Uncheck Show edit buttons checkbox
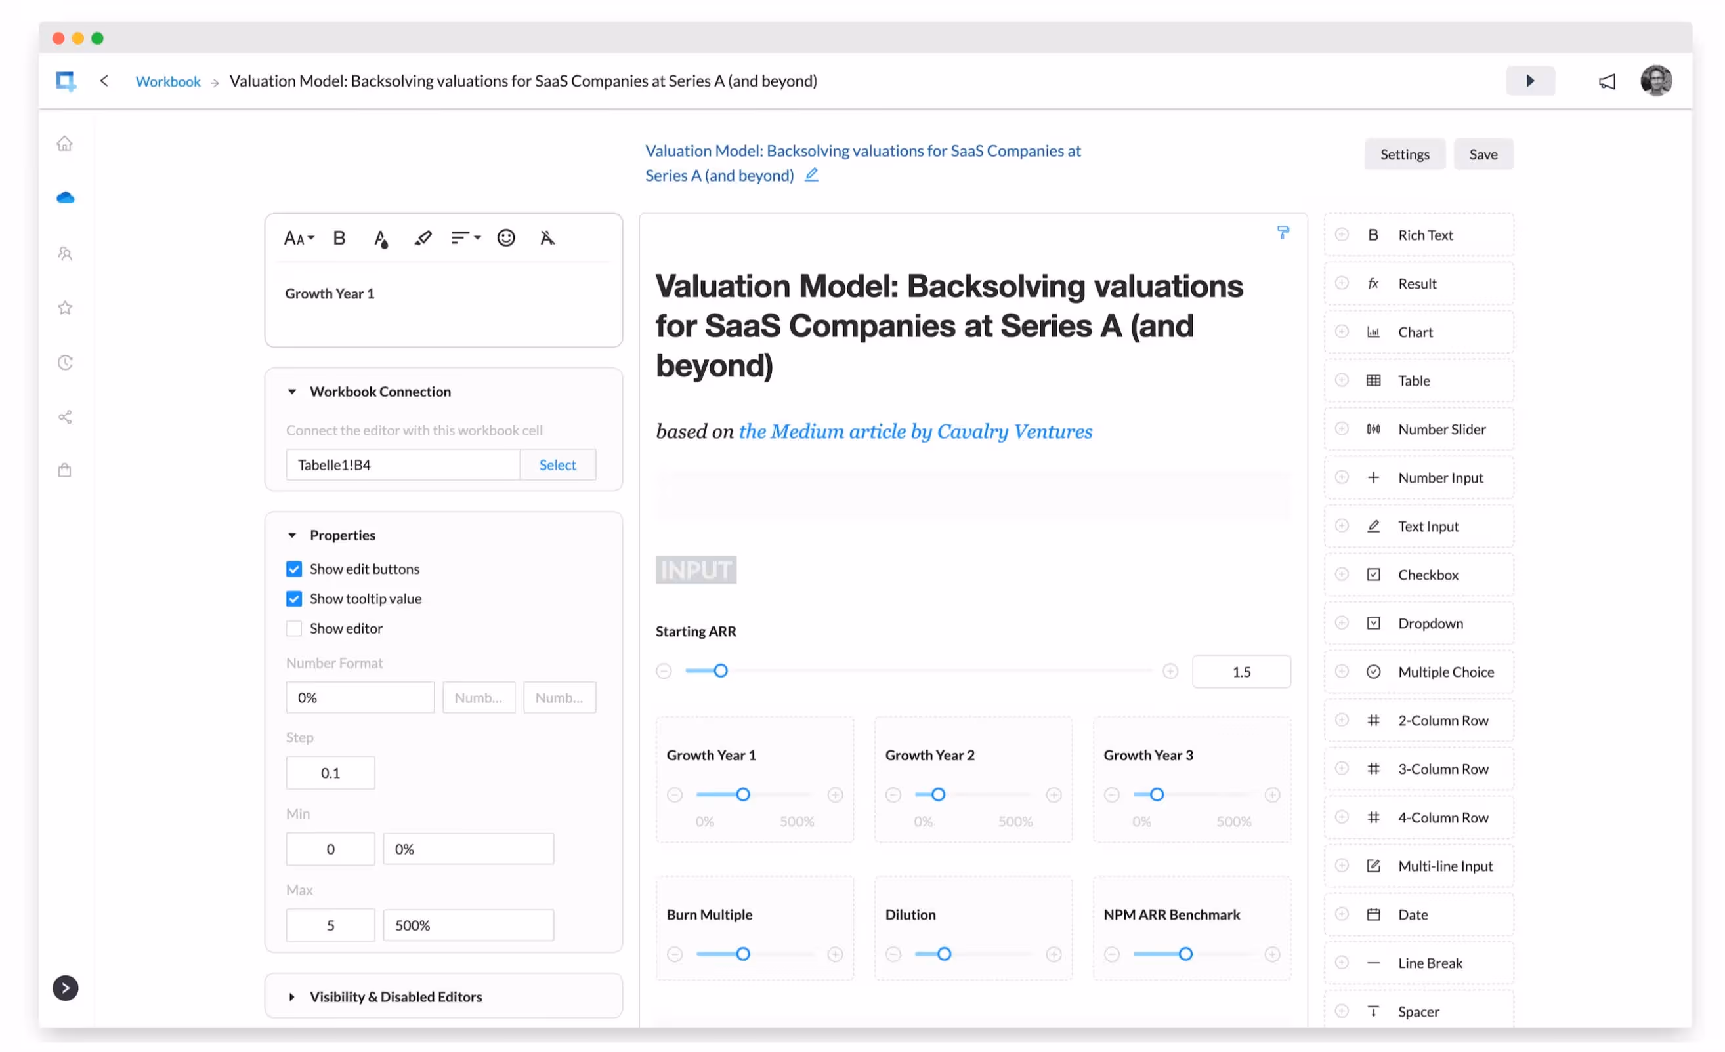The width and height of the screenshot is (1725, 1052). [x=294, y=569]
